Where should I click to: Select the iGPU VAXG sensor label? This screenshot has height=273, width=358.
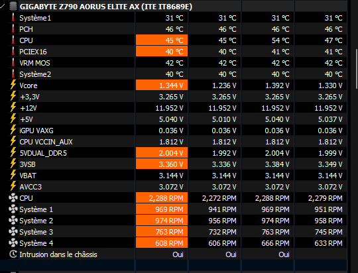pos(36,131)
